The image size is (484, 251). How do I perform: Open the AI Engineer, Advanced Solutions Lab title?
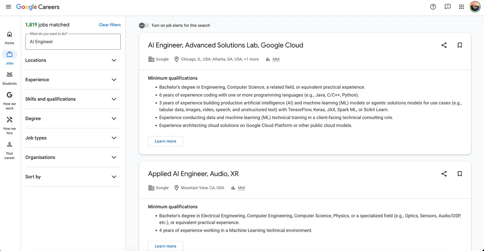coord(226,45)
